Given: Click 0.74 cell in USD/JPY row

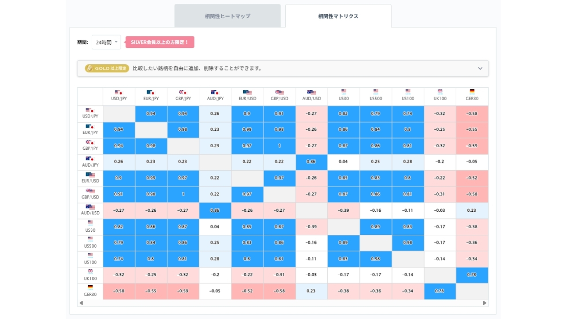Looking at the screenshot, I should point(408,114).
